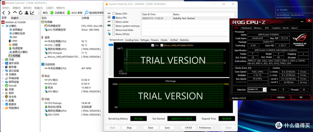
Task: Select 超频 overclock item with flame icon
Action: click(x=13, y=45)
